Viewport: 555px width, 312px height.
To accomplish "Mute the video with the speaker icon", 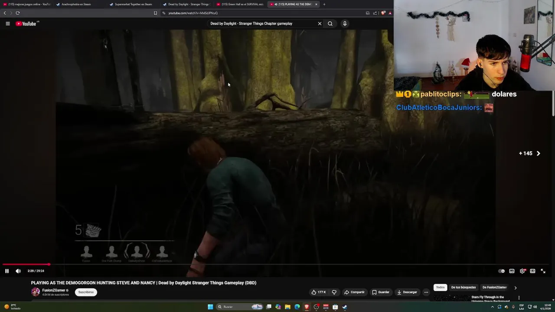I will click(x=18, y=271).
